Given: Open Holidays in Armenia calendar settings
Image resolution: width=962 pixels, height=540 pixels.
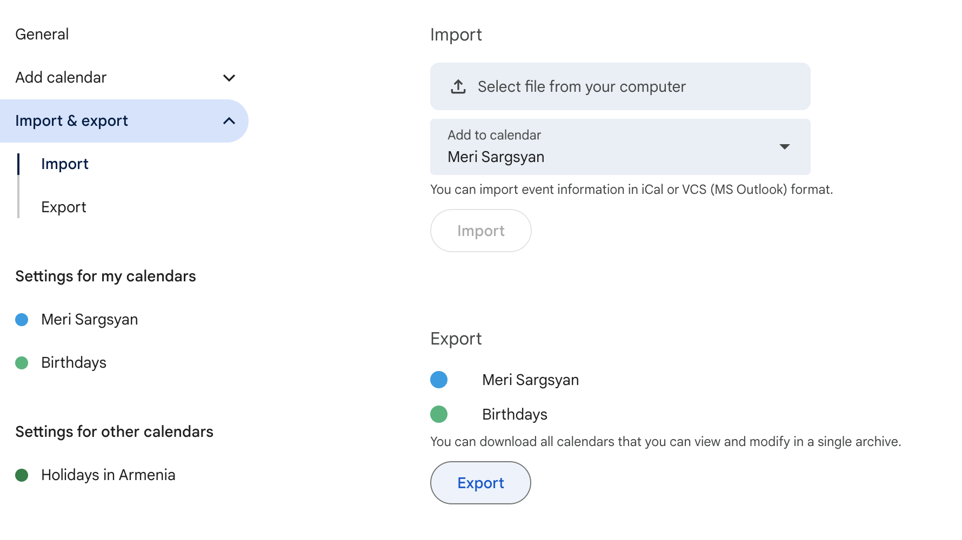Looking at the screenshot, I should pos(108,475).
